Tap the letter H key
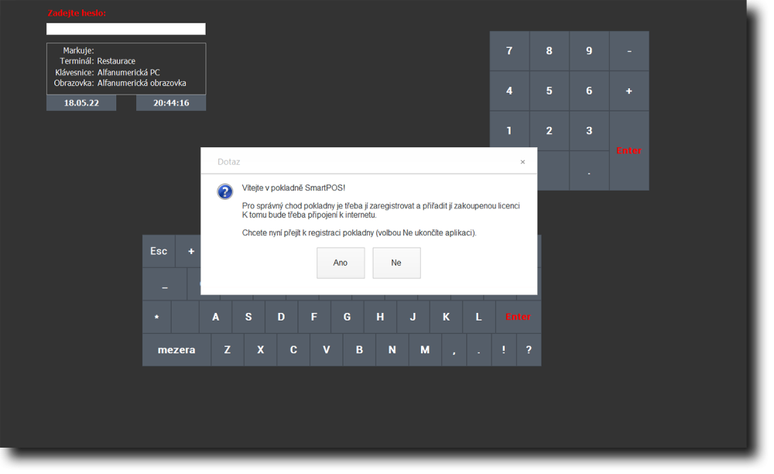Screen dimensions: 774x474 click(380, 317)
